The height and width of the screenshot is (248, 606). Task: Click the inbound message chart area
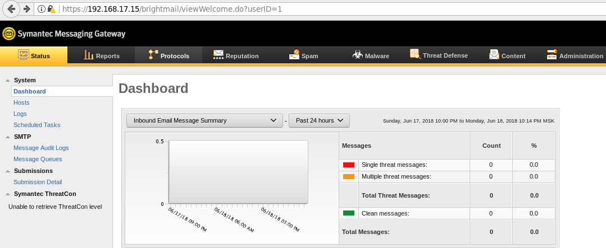coord(238,172)
